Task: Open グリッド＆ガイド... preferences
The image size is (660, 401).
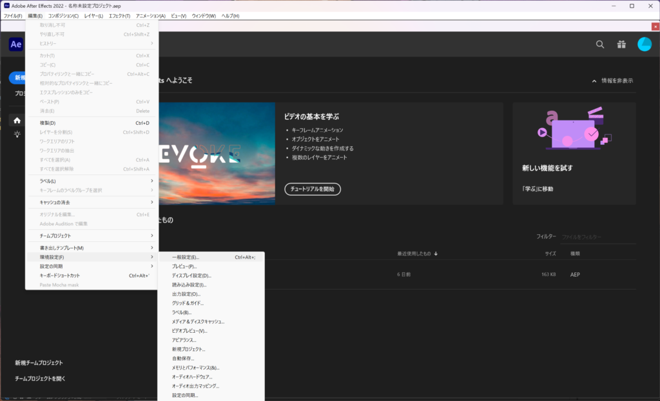Action: coord(211,303)
